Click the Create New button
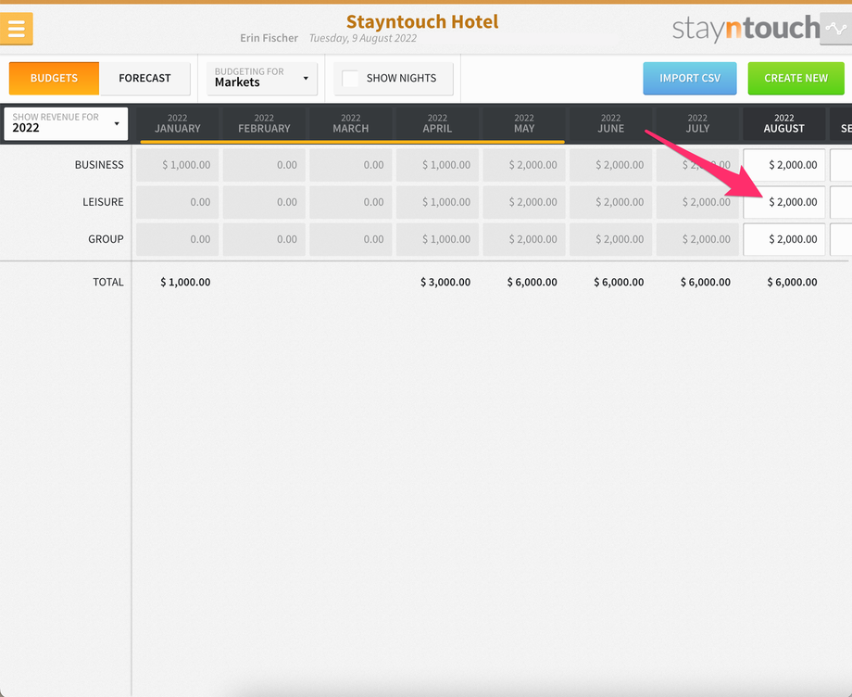Screen dimensions: 852x697 796,78
